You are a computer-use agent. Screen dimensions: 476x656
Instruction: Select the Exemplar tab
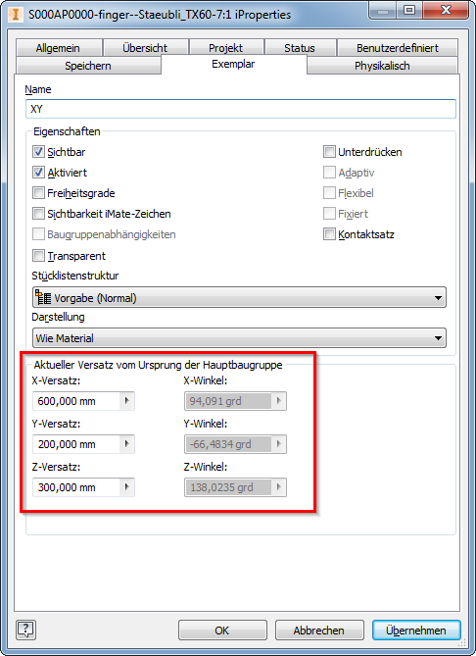234,64
